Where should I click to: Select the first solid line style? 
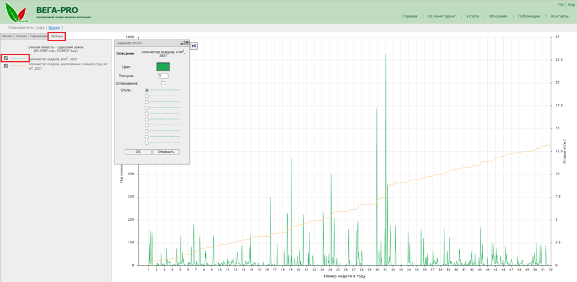[x=147, y=90]
